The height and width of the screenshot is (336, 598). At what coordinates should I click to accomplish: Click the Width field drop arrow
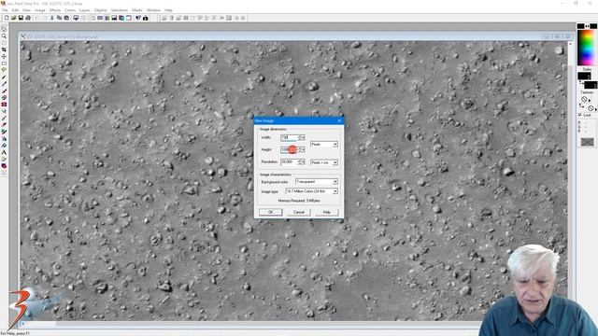[303, 137]
